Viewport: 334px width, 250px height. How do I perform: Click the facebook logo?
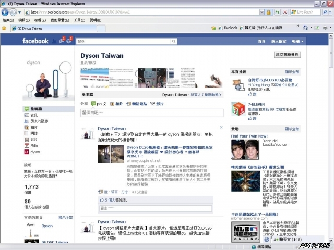(35, 41)
